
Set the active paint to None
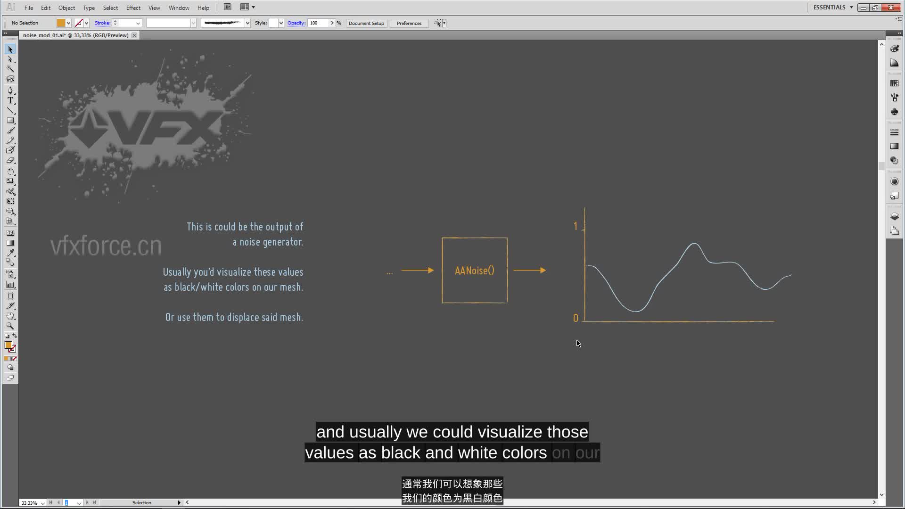click(15, 359)
